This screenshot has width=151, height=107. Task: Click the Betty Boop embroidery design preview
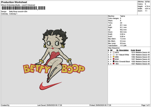pos(54,60)
